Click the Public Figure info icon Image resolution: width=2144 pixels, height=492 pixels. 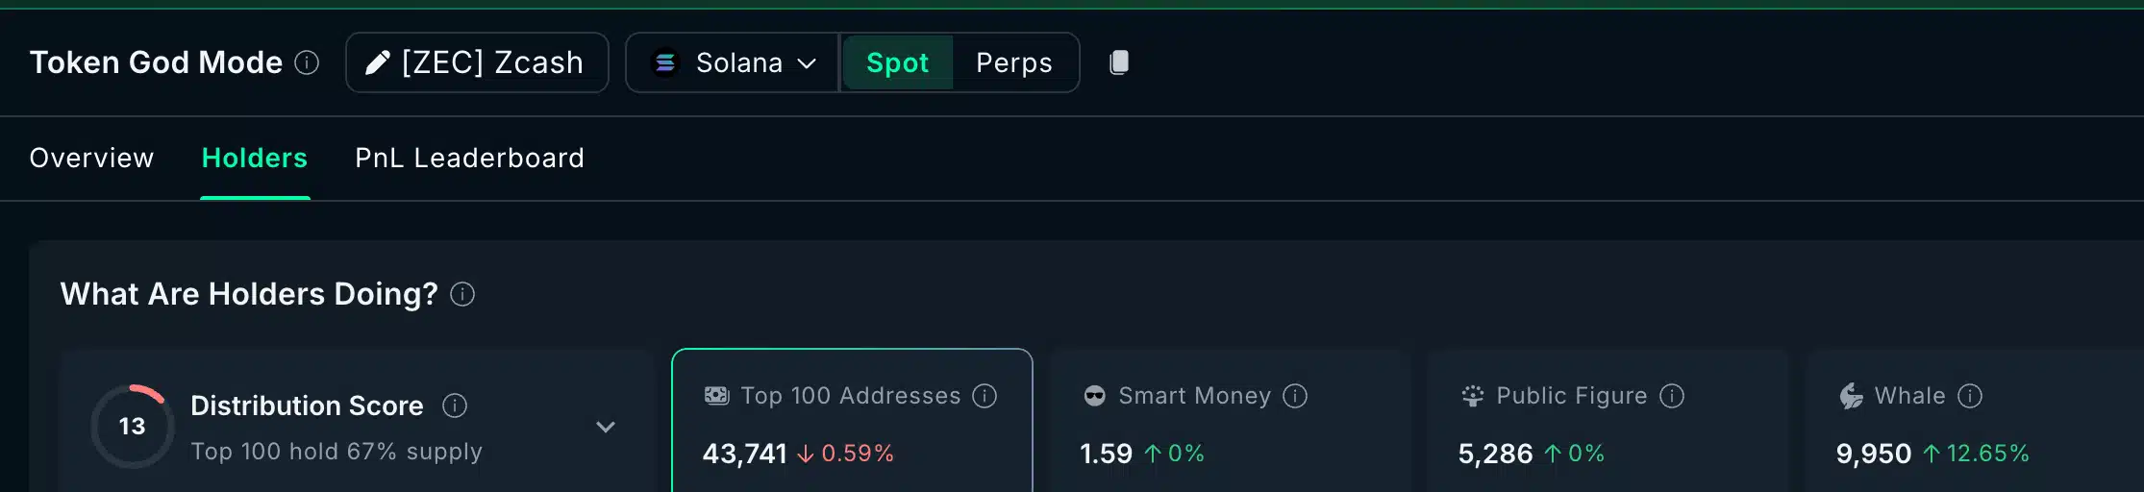click(x=1672, y=396)
